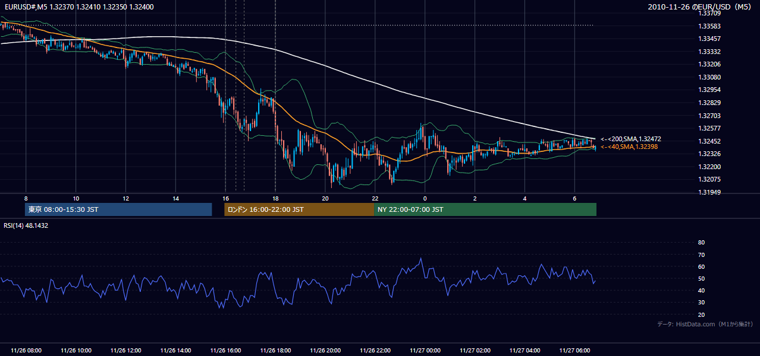This screenshot has width=760, height=356.
Task: Click price level 1.32075 on the axis
Action: 709,179
